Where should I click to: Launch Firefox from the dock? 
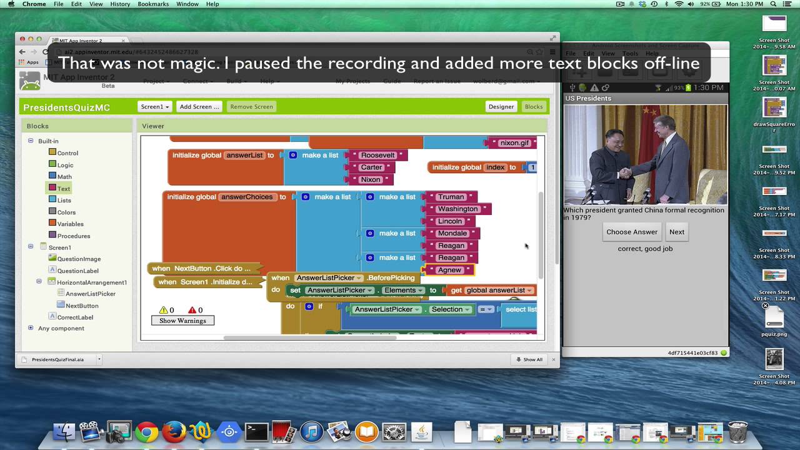pos(174,432)
